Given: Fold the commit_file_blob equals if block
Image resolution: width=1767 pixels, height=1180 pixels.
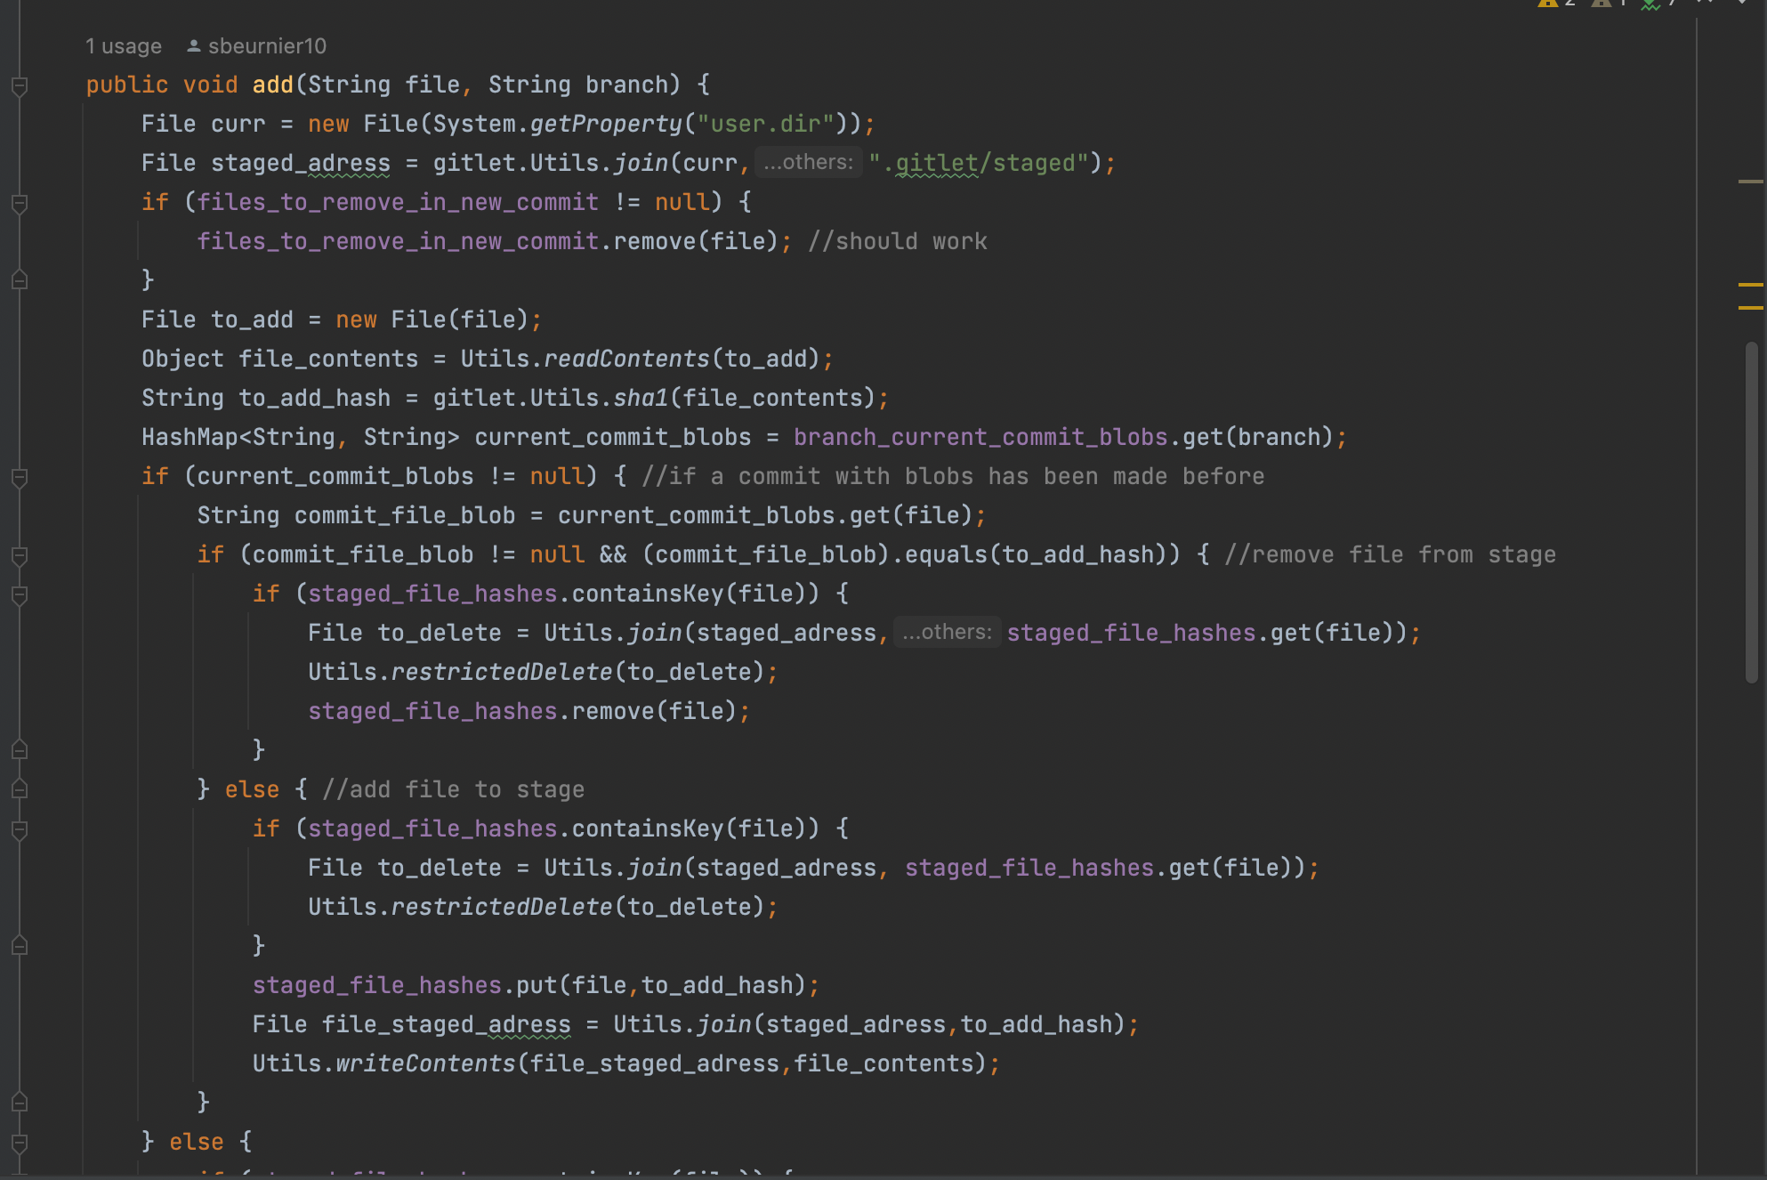Looking at the screenshot, I should tap(20, 556).
